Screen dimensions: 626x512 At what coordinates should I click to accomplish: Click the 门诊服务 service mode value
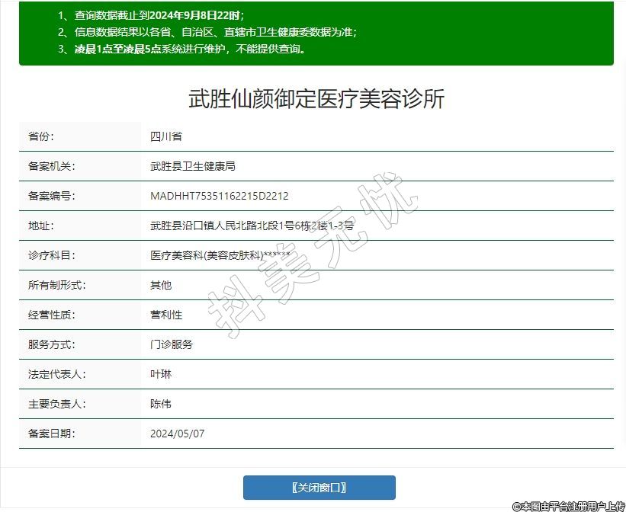pos(172,344)
